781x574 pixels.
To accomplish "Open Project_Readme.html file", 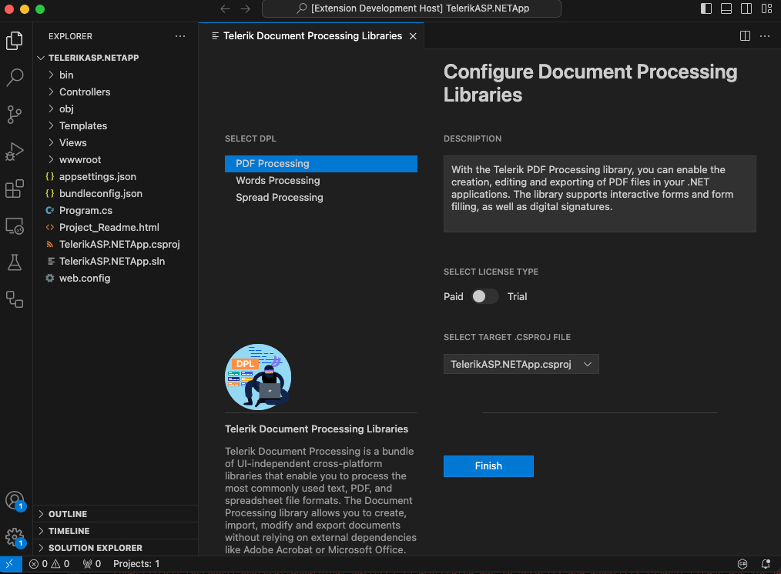I will 116,227.
